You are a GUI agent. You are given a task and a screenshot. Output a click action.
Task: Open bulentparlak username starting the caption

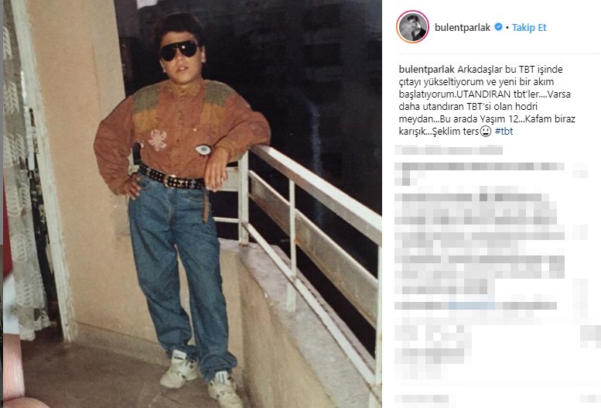[427, 70]
